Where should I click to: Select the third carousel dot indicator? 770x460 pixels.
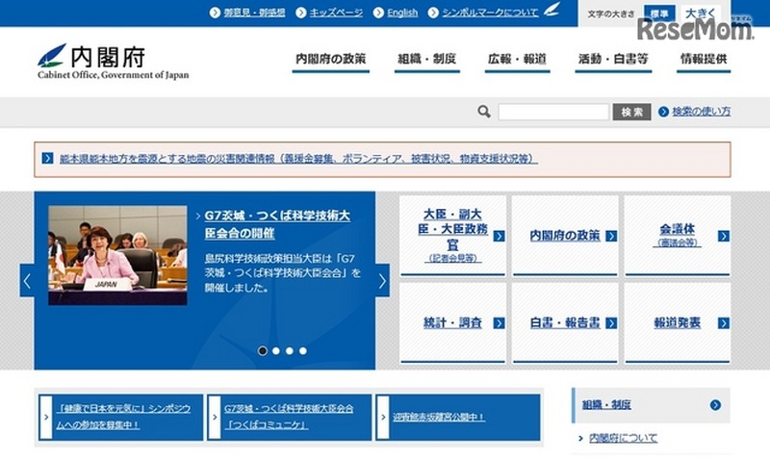pos(290,351)
